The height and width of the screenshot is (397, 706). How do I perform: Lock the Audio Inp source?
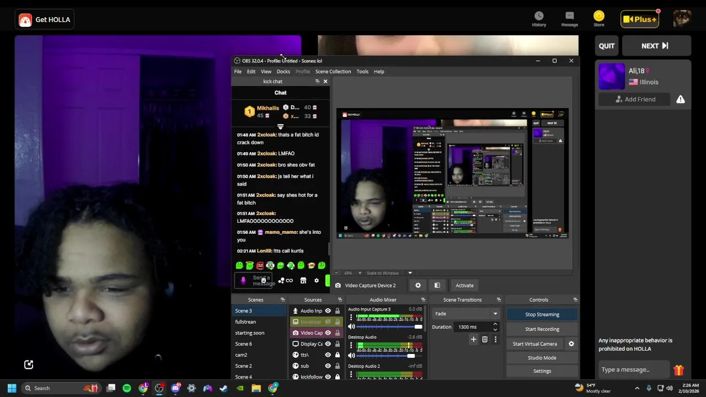337,311
